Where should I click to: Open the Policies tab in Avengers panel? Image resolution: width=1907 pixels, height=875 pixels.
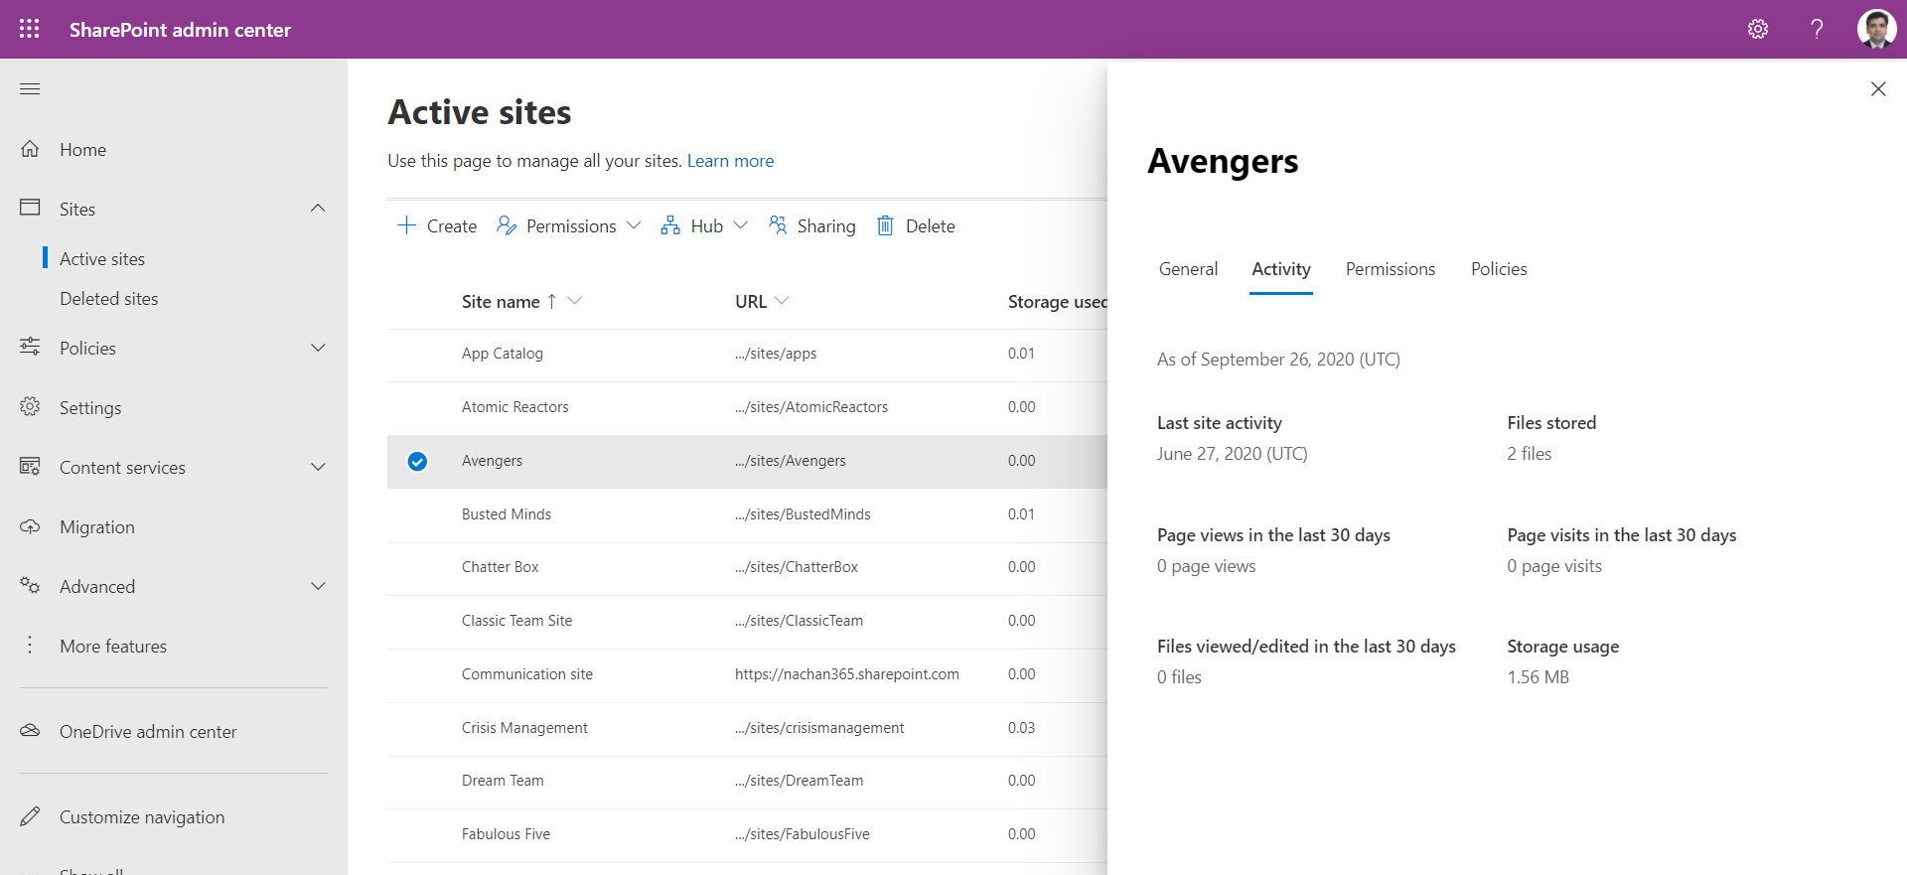point(1498,269)
